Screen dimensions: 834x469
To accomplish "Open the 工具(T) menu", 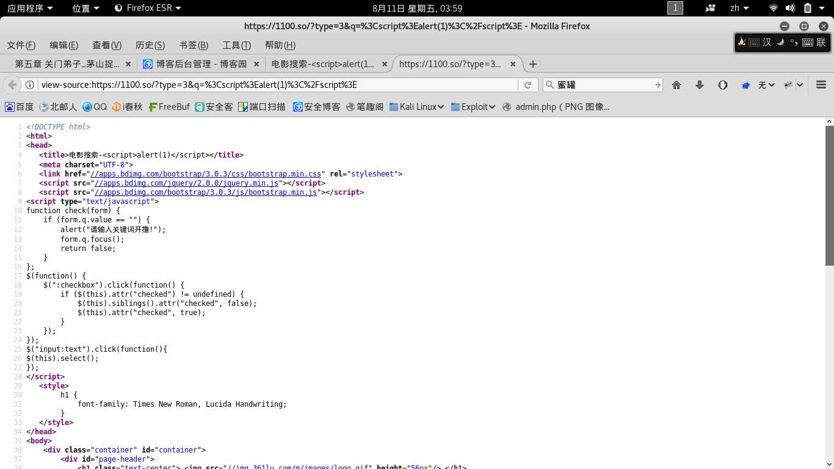I will pyautogui.click(x=237, y=45).
